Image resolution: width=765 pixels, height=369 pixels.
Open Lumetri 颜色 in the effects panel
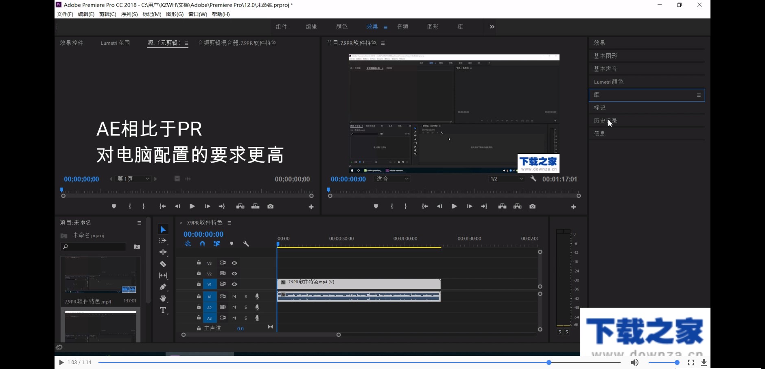point(608,81)
